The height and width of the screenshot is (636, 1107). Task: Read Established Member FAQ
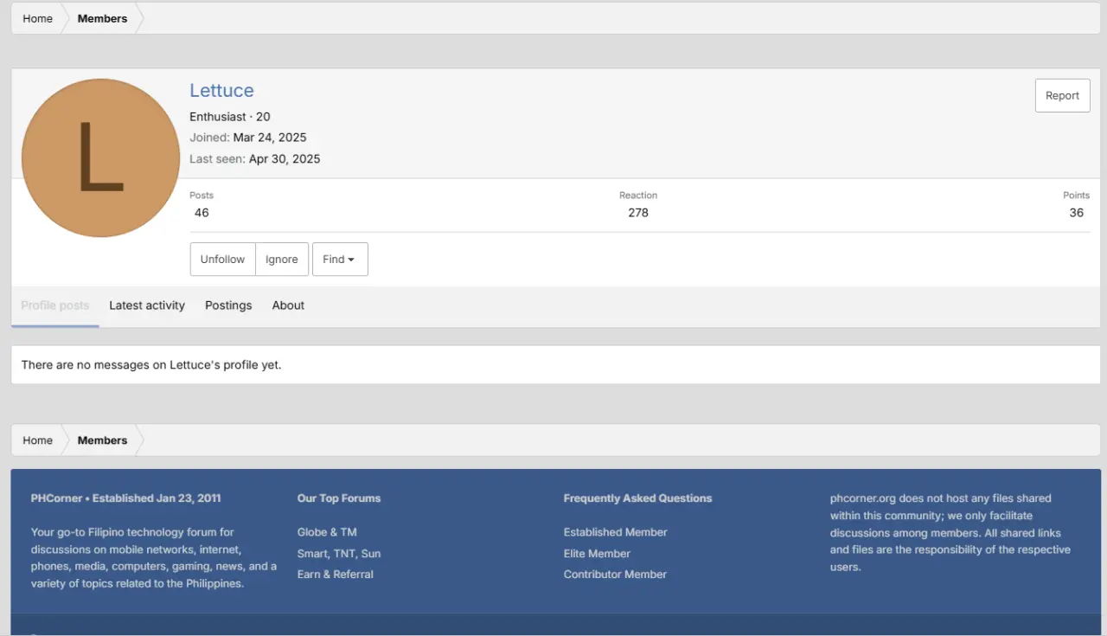pyautogui.click(x=616, y=532)
